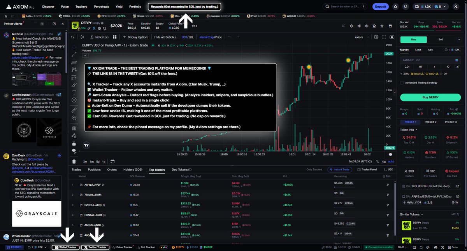
Task: Expand the Token Info section
Action: tap(409, 130)
